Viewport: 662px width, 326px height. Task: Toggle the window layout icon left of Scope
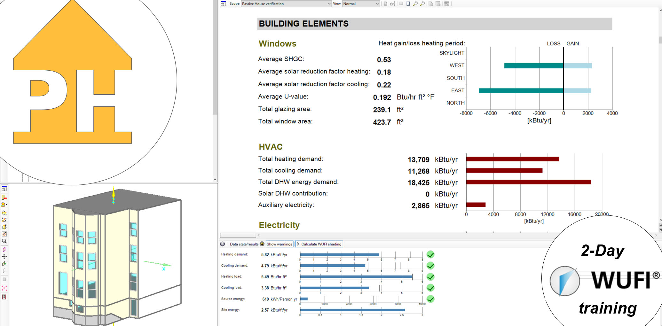coord(223,4)
